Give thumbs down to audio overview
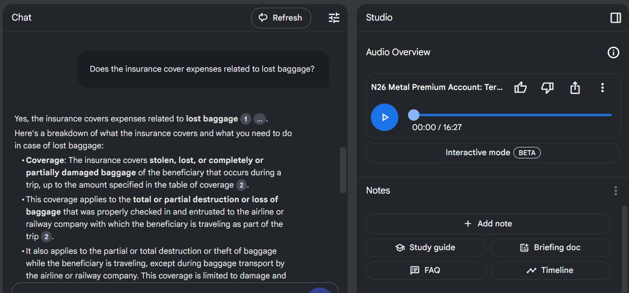The width and height of the screenshot is (629, 293). tap(547, 88)
